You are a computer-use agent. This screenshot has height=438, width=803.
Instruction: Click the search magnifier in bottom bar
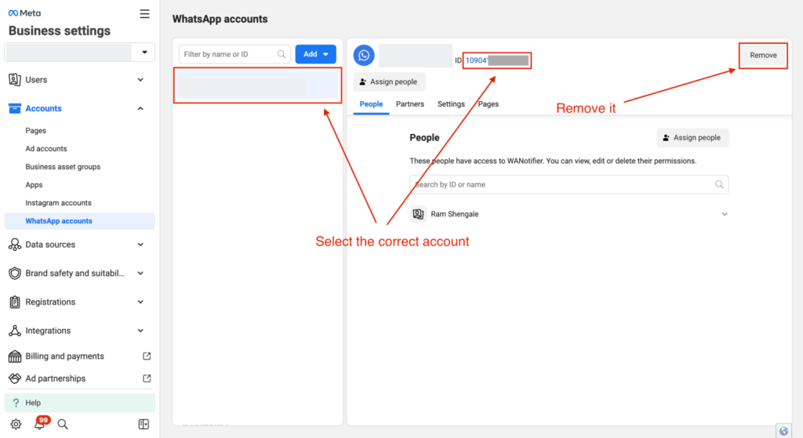click(x=63, y=424)
